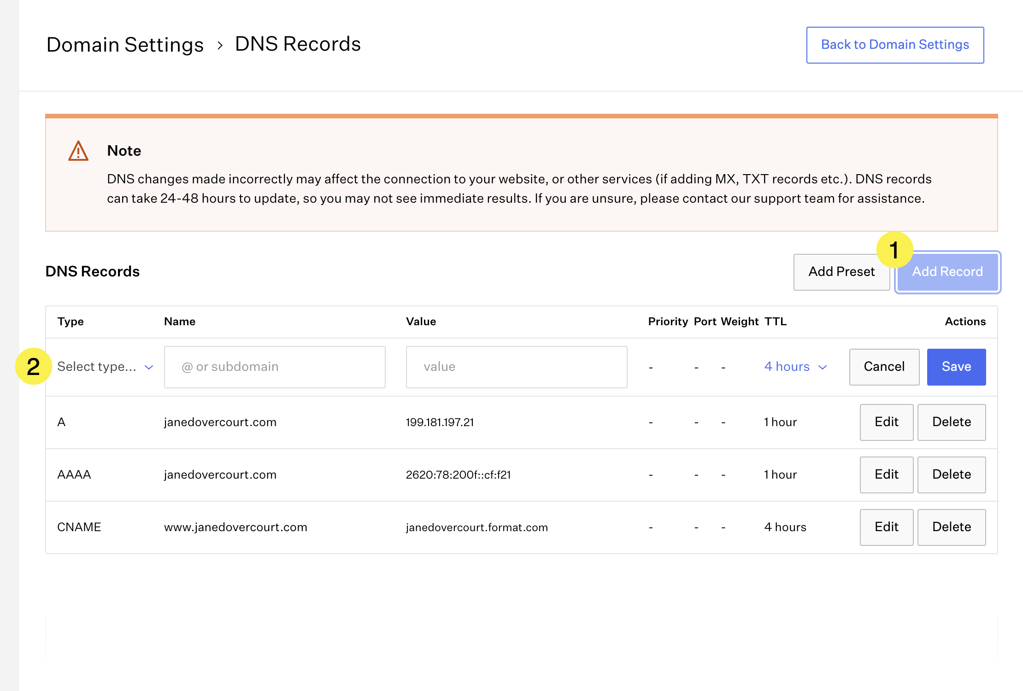
Task: Click the Port column header
Action: 705,322
